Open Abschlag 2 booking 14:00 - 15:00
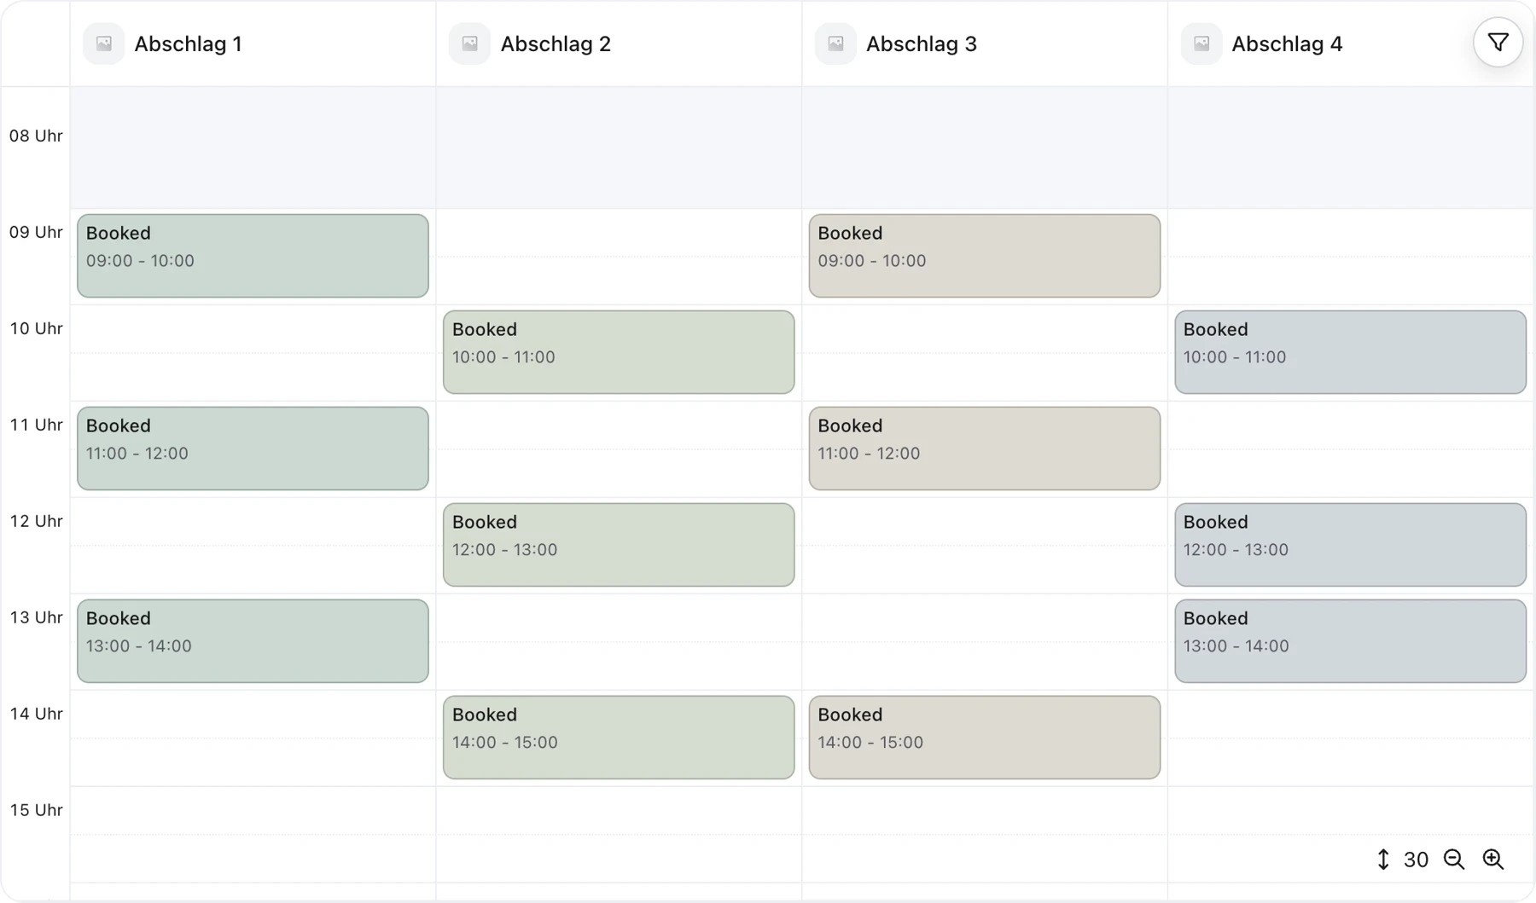The height and width of the screenshot is (903, 1536). coord(619,738)
